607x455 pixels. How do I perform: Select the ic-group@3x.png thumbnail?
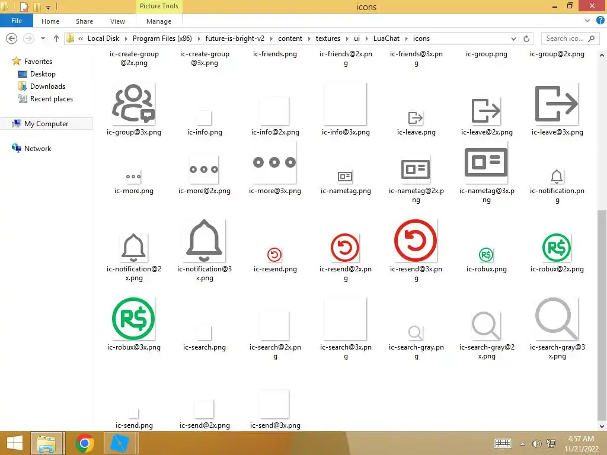(133, 104)
